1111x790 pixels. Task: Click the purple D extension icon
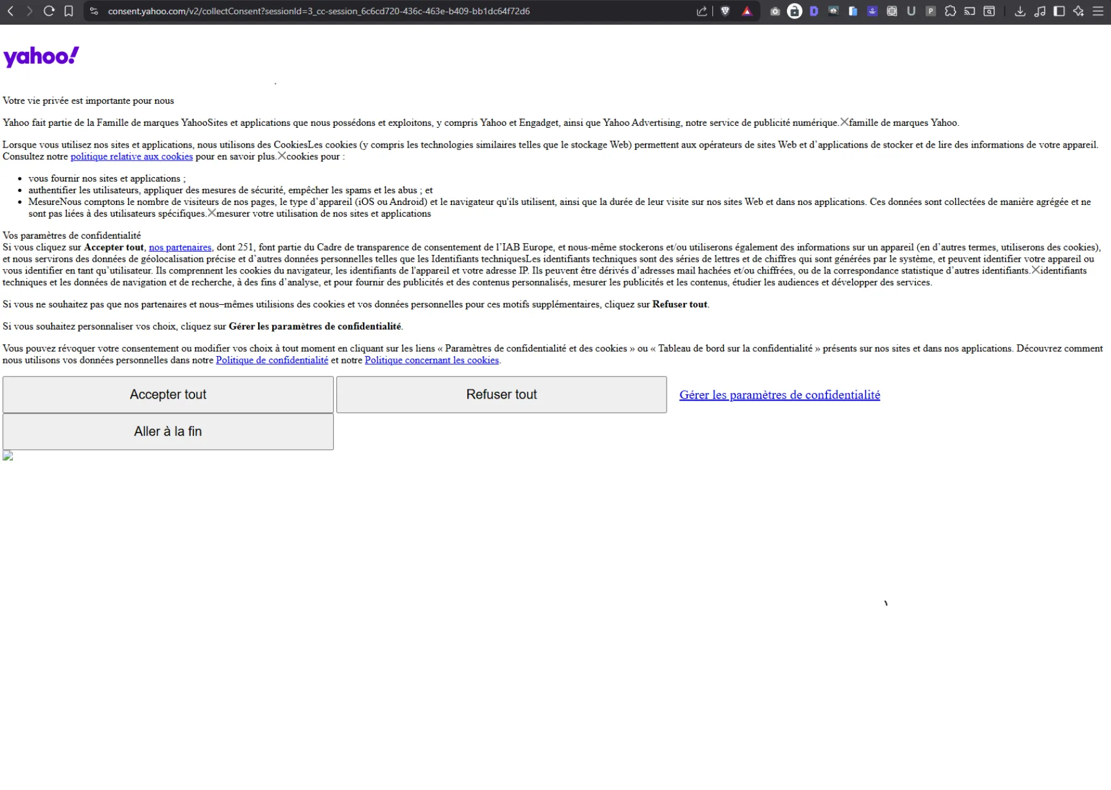814,11
